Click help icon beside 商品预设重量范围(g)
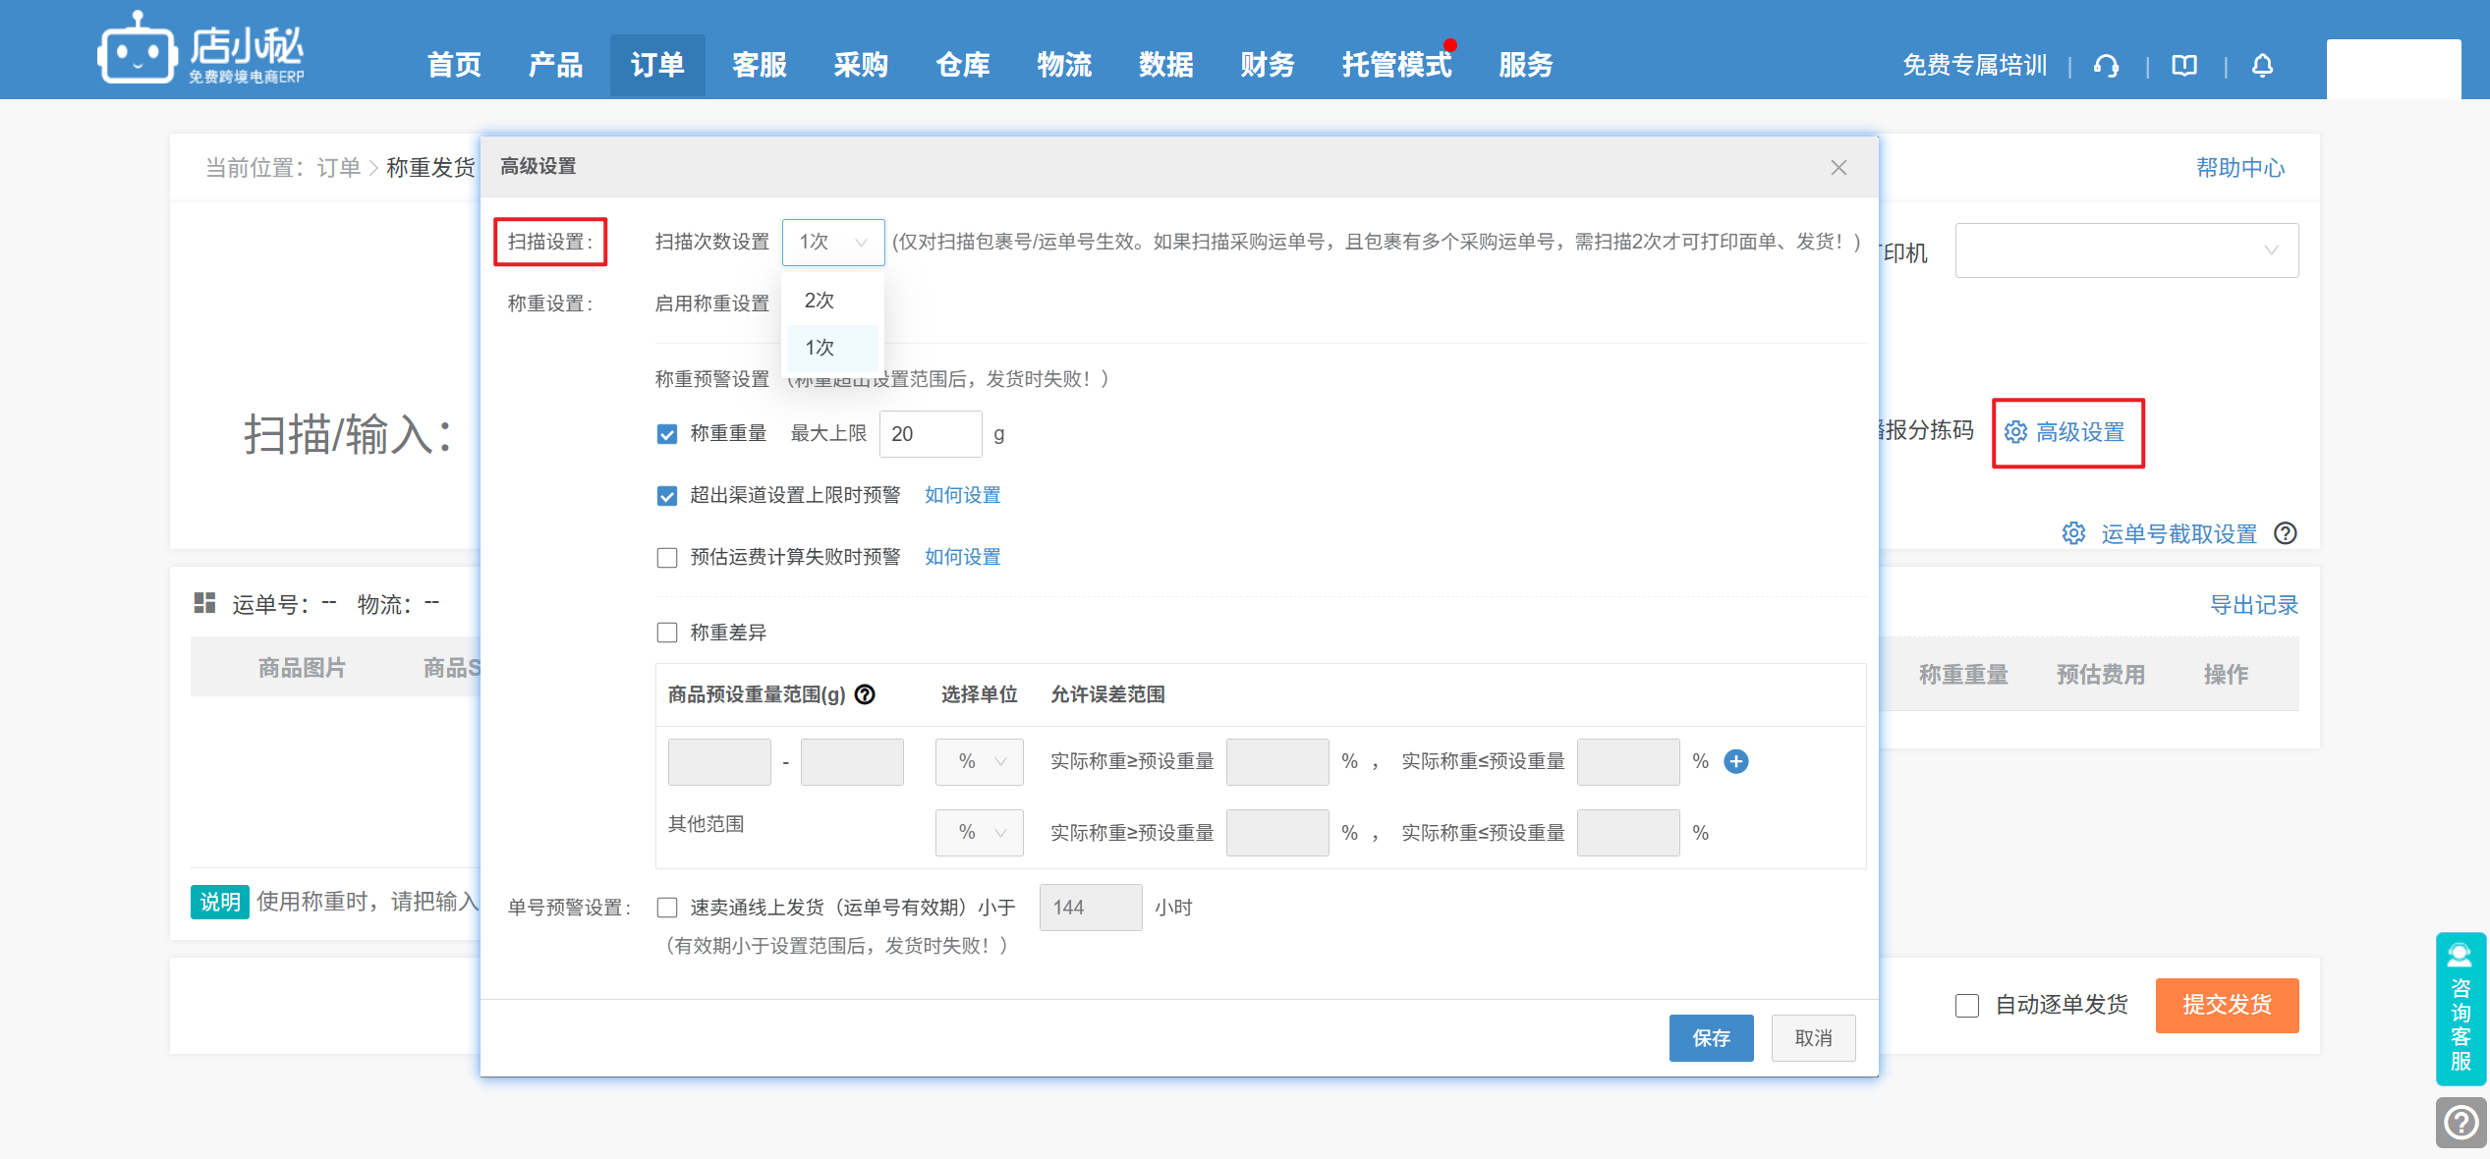 pyautogui.click(x=865, y=694)
